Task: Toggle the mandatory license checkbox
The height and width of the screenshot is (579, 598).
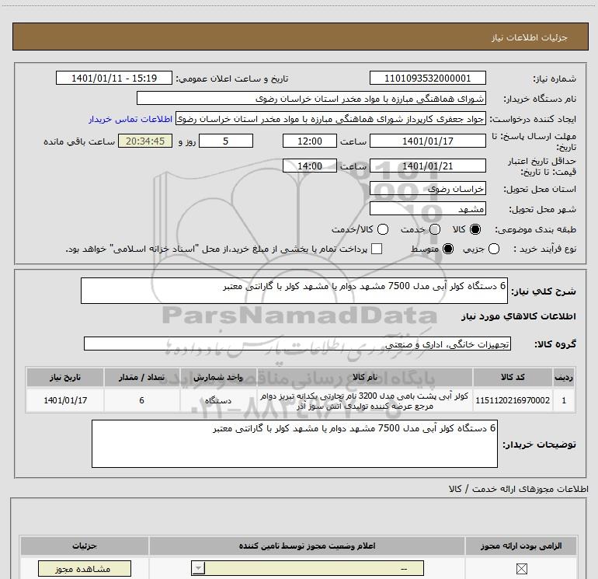Action: point(521,569)
